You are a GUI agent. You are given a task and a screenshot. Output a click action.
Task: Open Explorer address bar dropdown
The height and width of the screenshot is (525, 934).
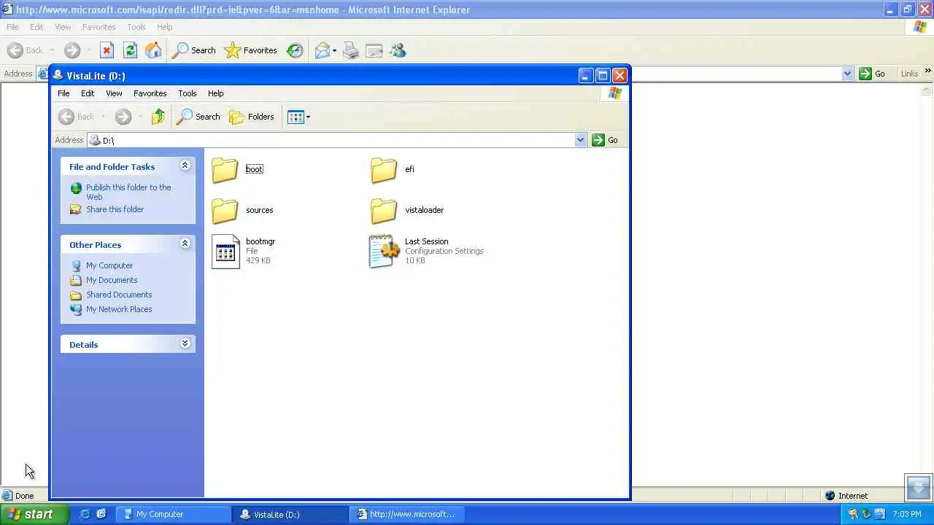click(580, 140)
